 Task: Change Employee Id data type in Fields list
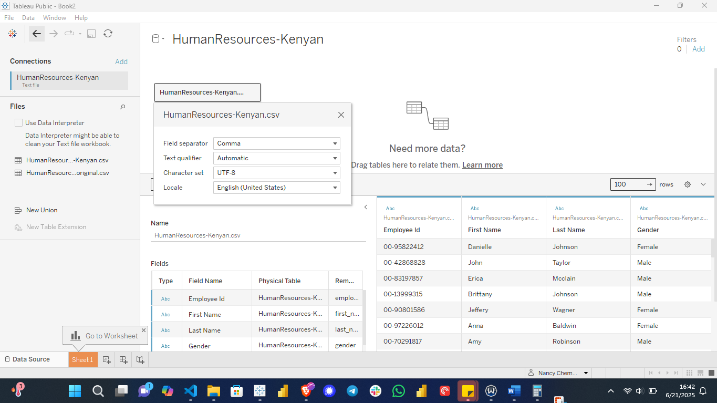165,298
